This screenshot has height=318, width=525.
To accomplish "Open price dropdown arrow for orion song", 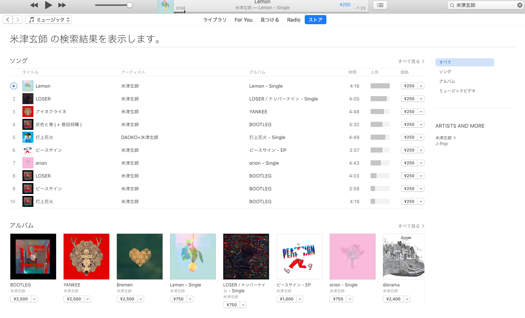I will tap(421, 163).
